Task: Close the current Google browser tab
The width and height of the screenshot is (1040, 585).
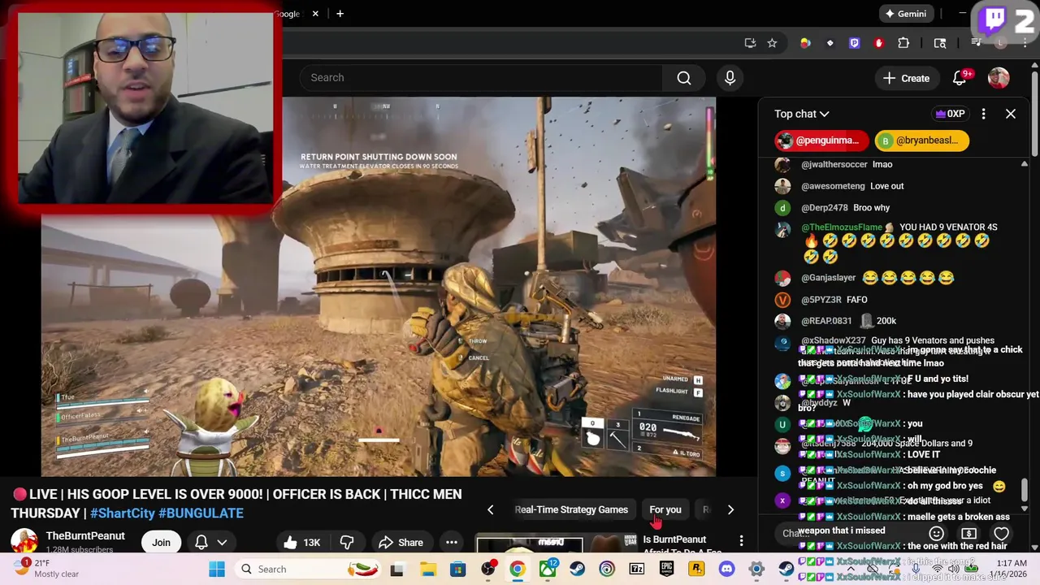Action: [316, 14]
